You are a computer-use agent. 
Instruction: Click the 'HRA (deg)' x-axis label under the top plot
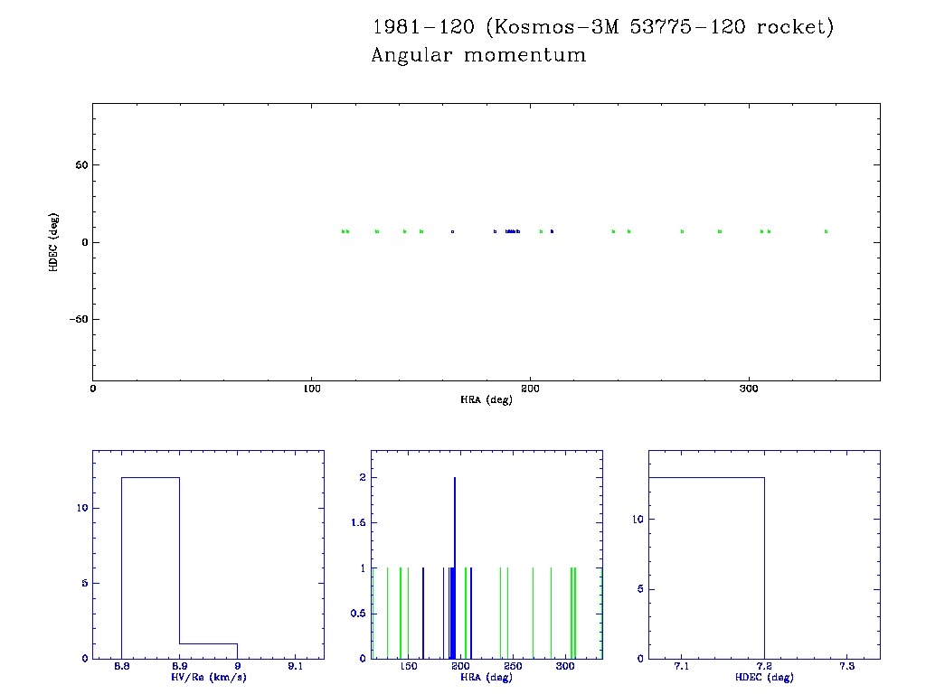(486, 399)
